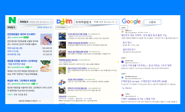
Task: Click the N Pay badge beside greencare.naver.com
Action: tap(33, 84)
